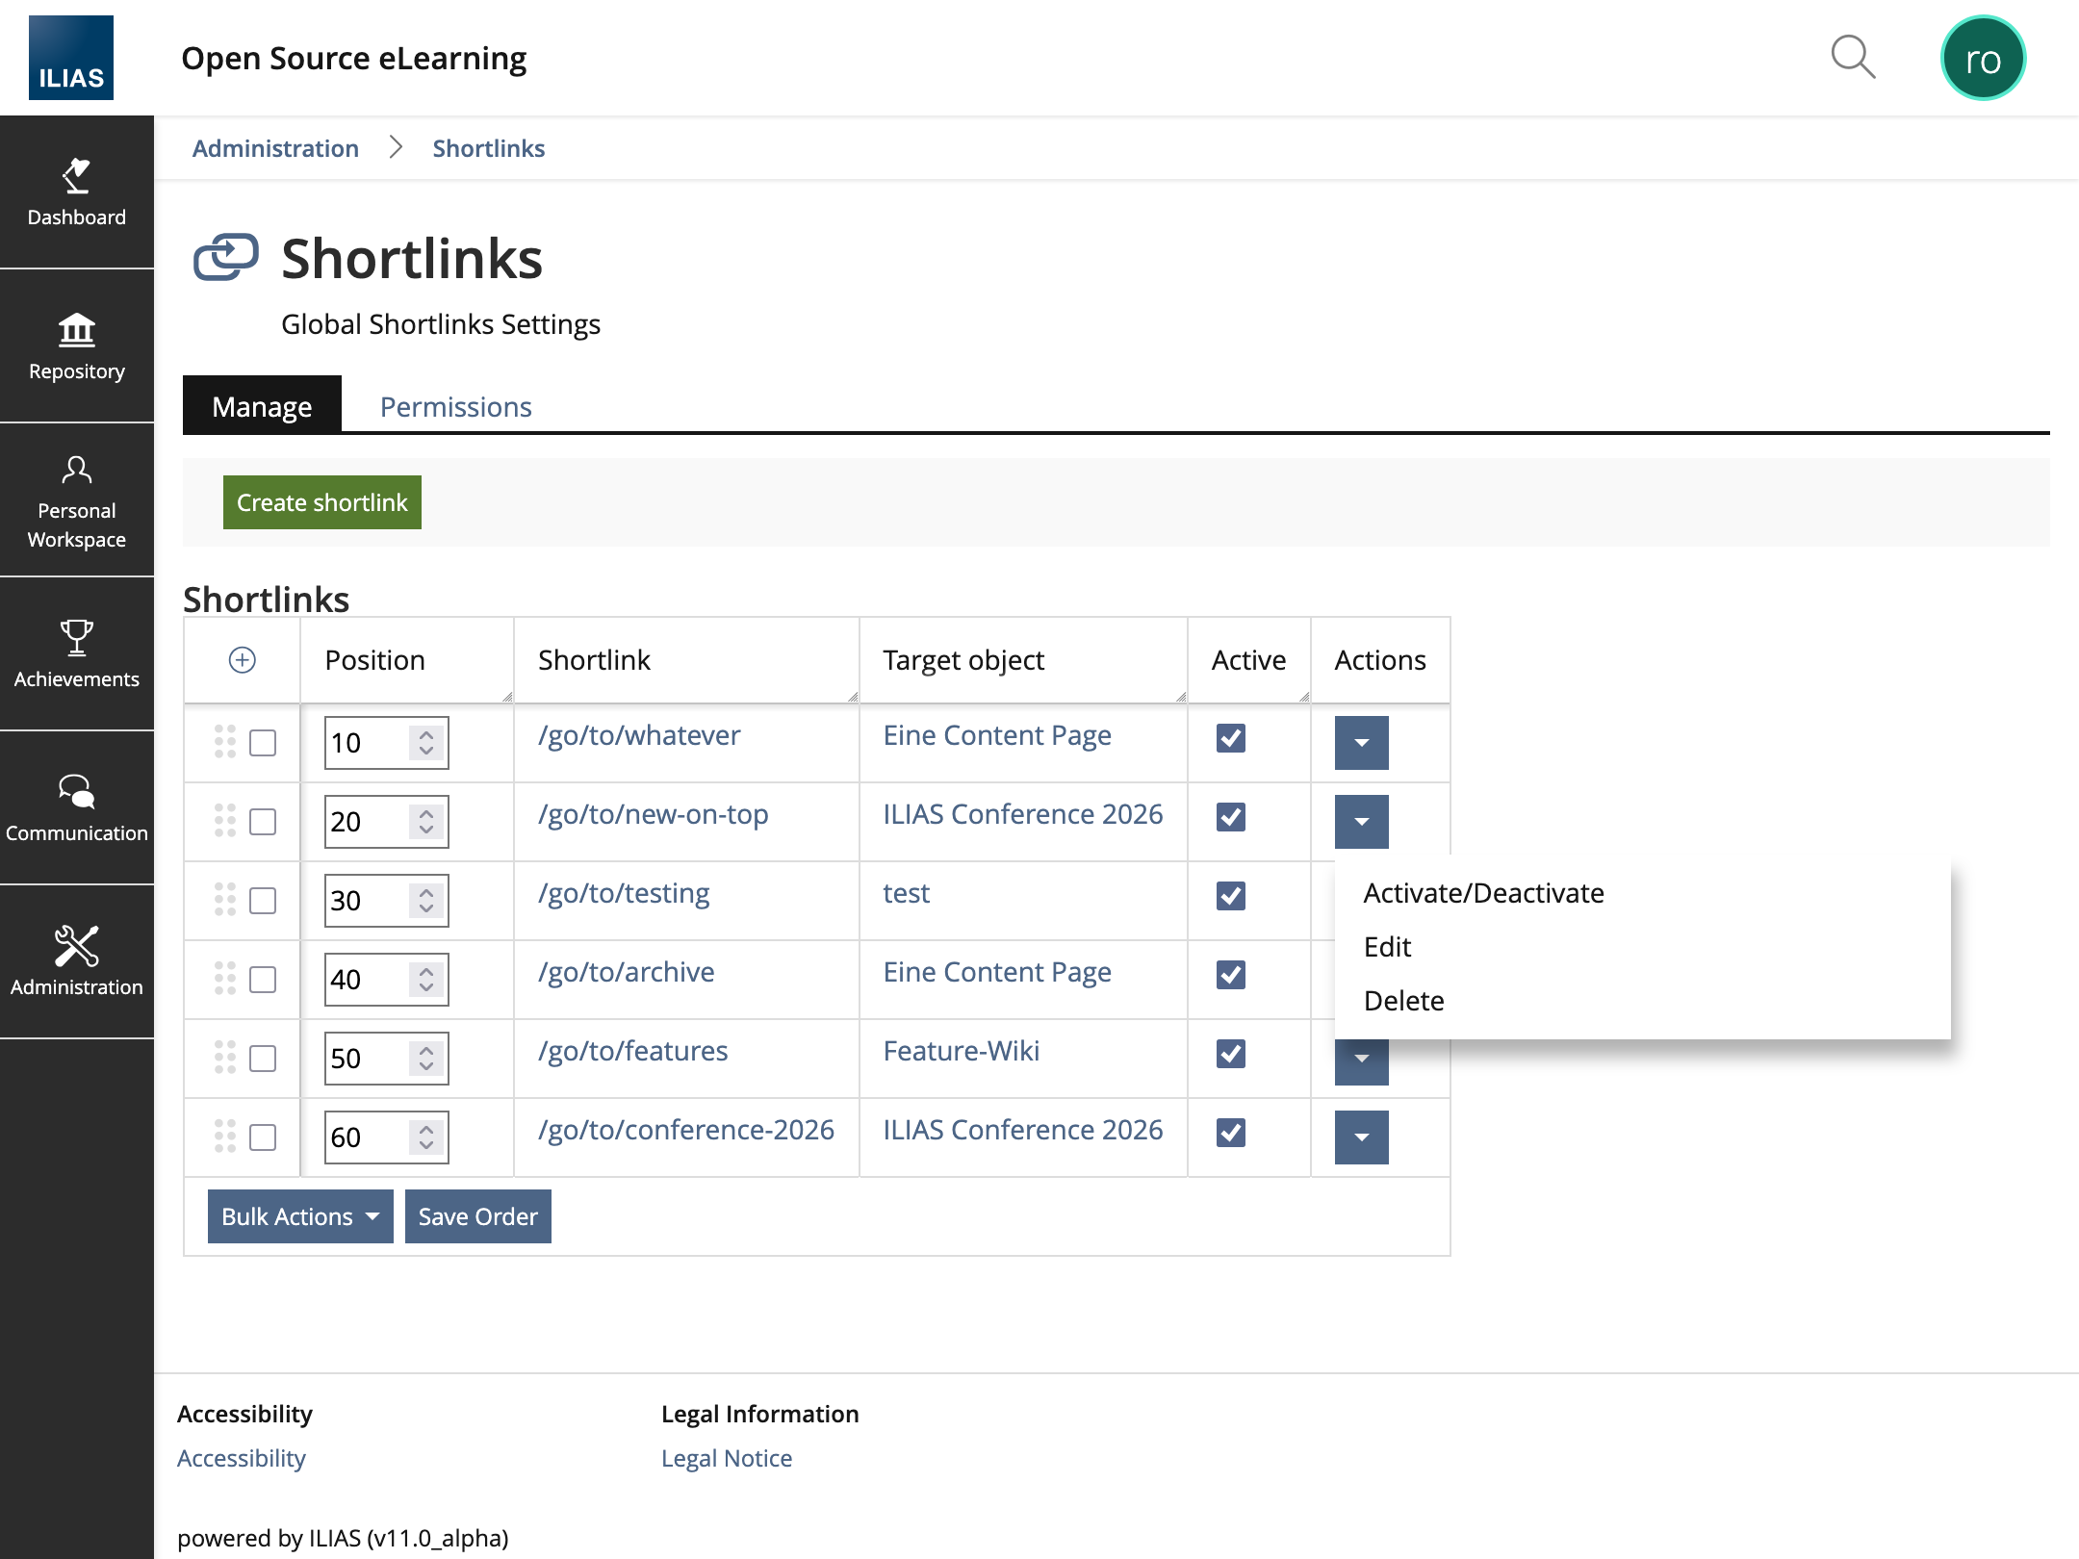Open the /go/to/features shortlink
Screen dimensions: 2079x1559
click(632, 1051)
